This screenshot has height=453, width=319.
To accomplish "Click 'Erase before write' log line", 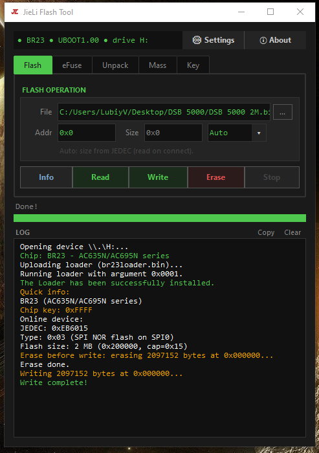I will 146,355.
